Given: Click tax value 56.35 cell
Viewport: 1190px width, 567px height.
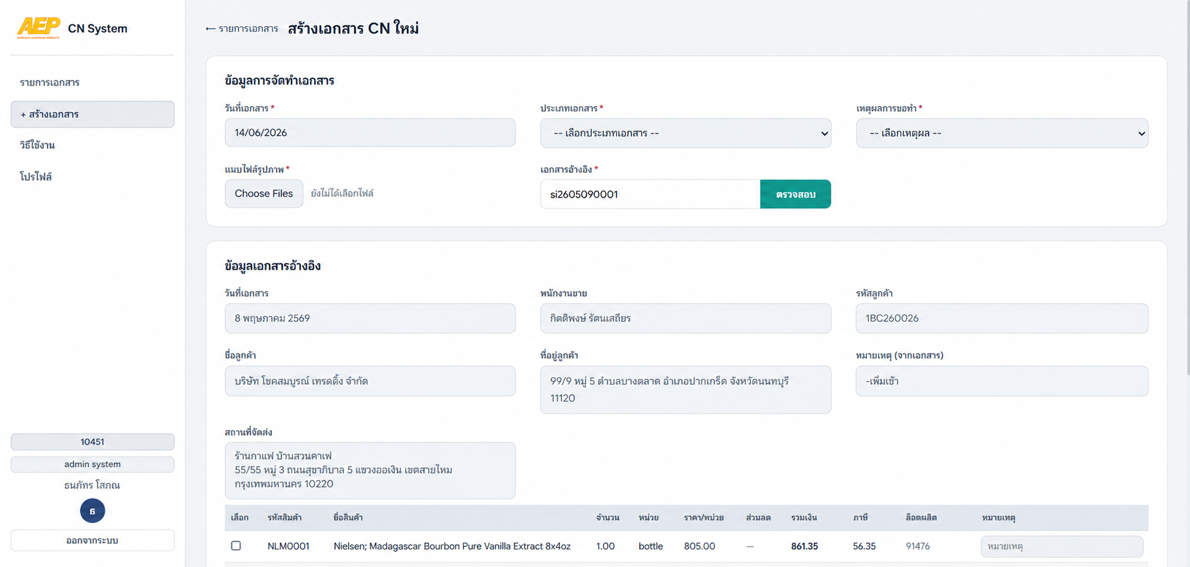Looking at the screenshot, I should point(864,546).
